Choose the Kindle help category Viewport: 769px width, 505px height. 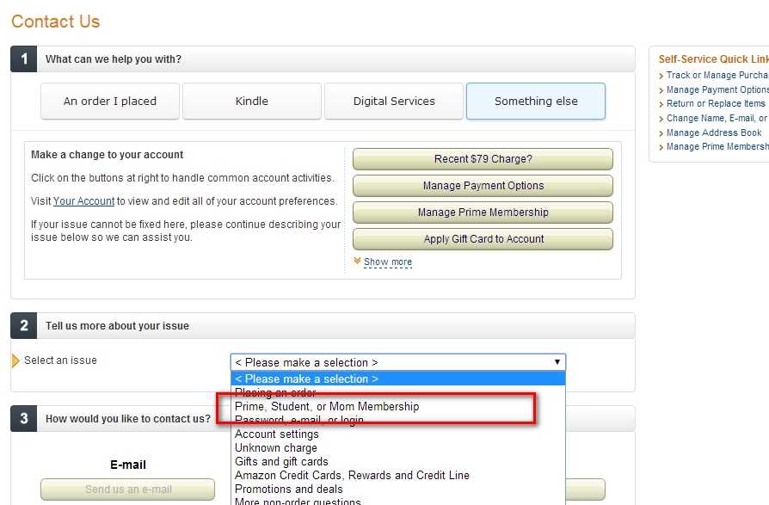pyautogui.click(x=251, y=101)
